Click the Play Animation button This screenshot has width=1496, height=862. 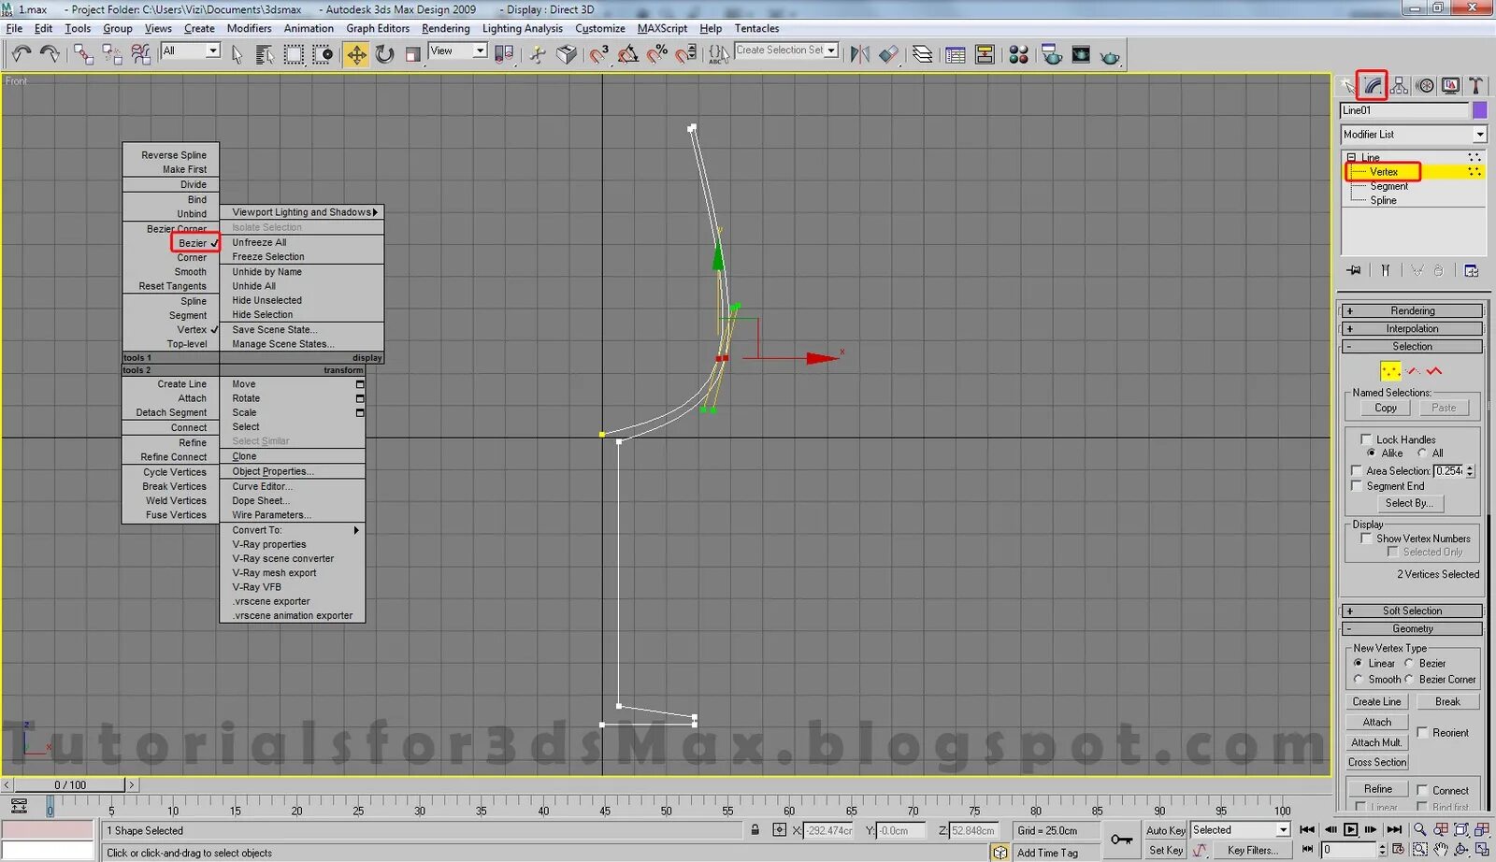click(x=1350, y=829)
